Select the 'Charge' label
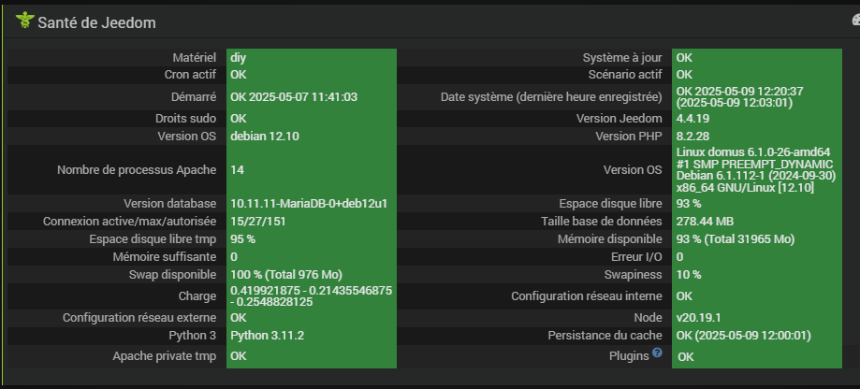 [197, 296]
